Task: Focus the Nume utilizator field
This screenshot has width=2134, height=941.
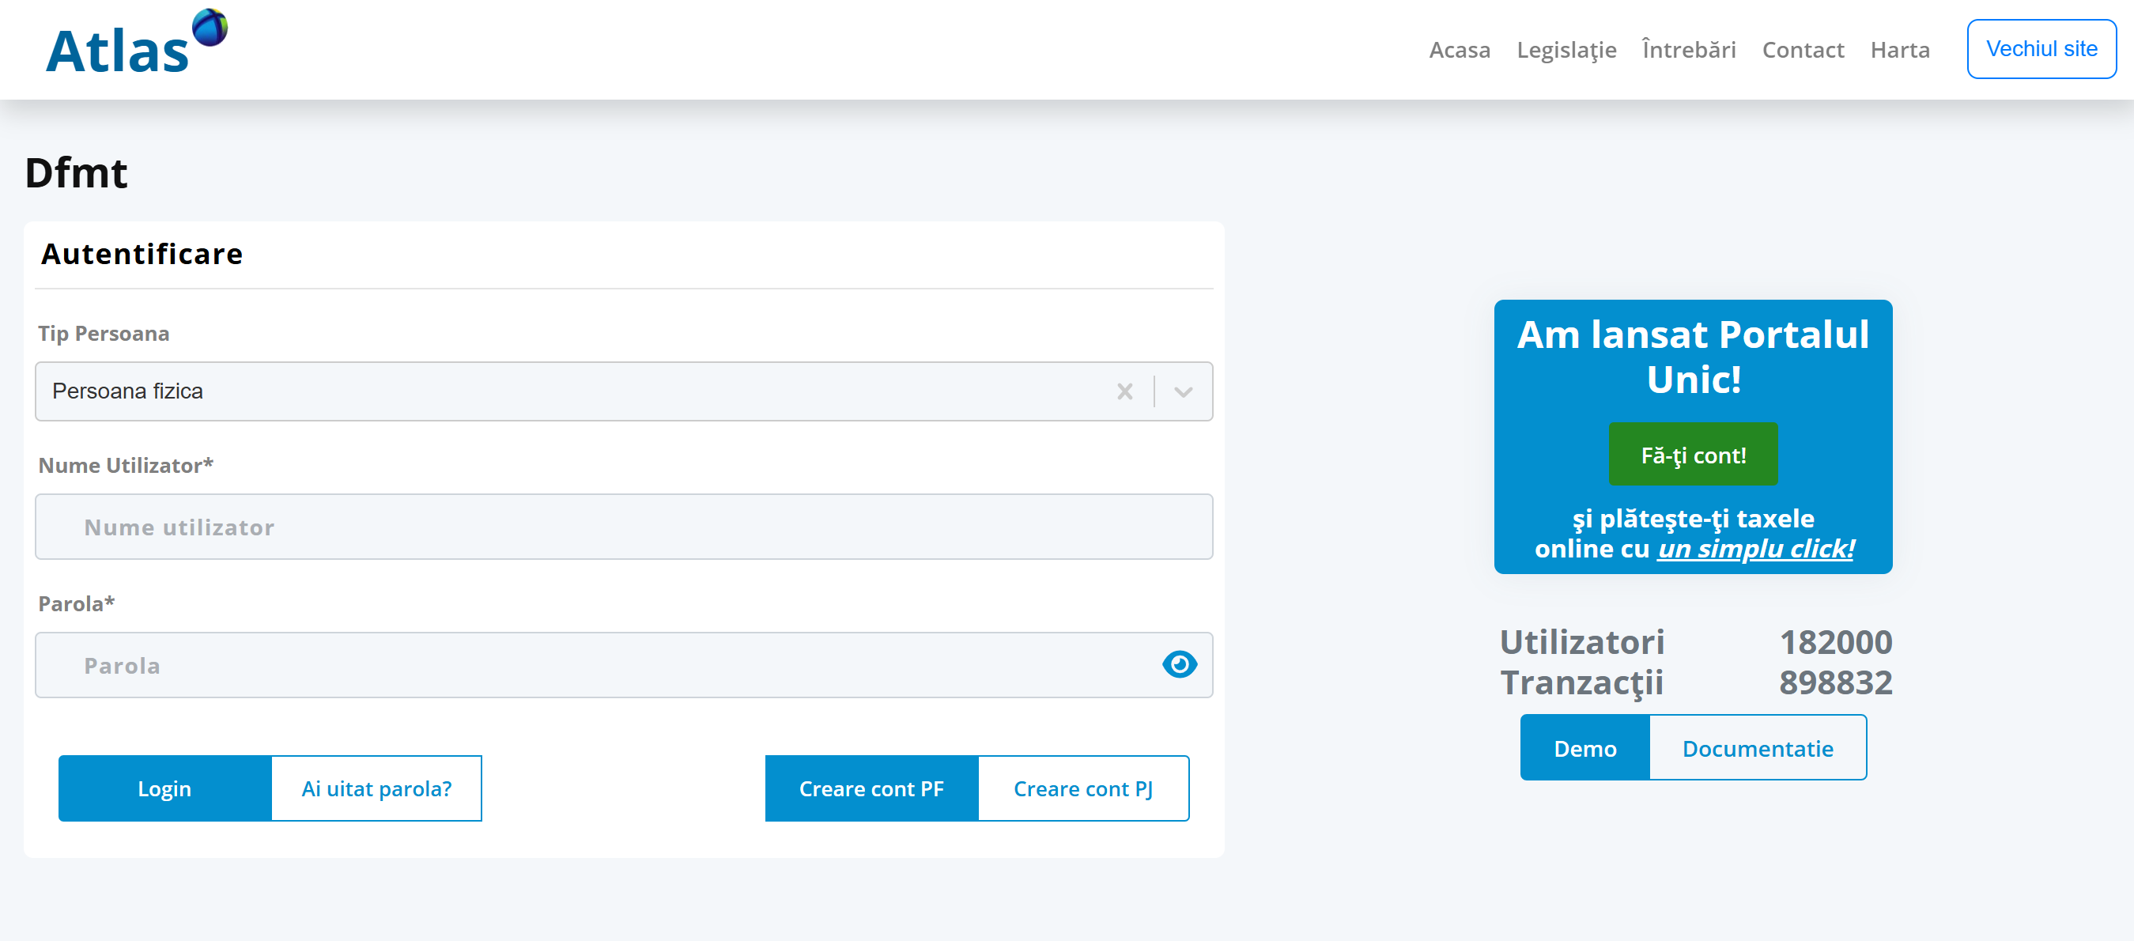Action: point(623,527)
